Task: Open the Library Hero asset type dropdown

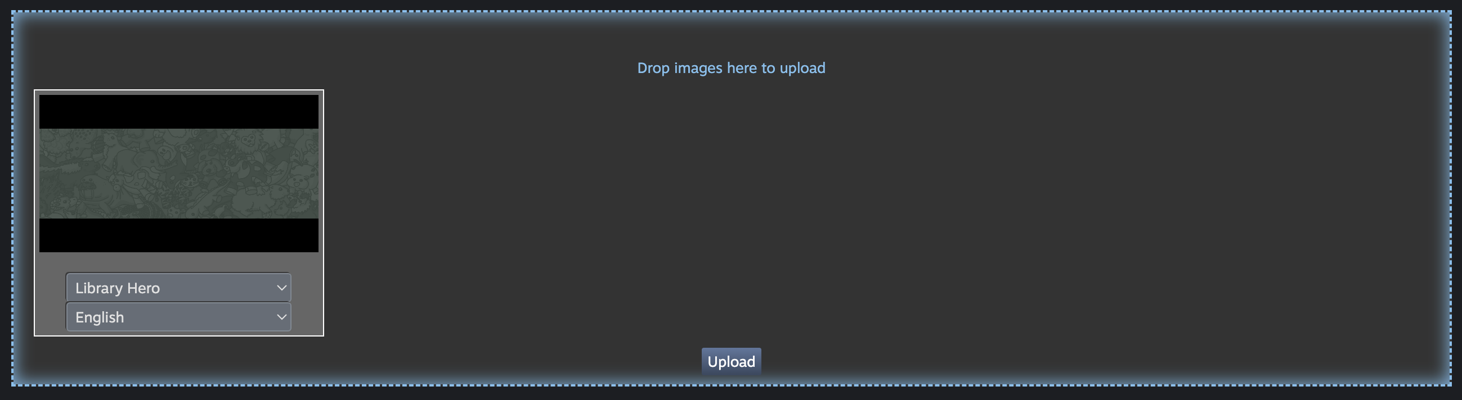Action: (178, 287)
